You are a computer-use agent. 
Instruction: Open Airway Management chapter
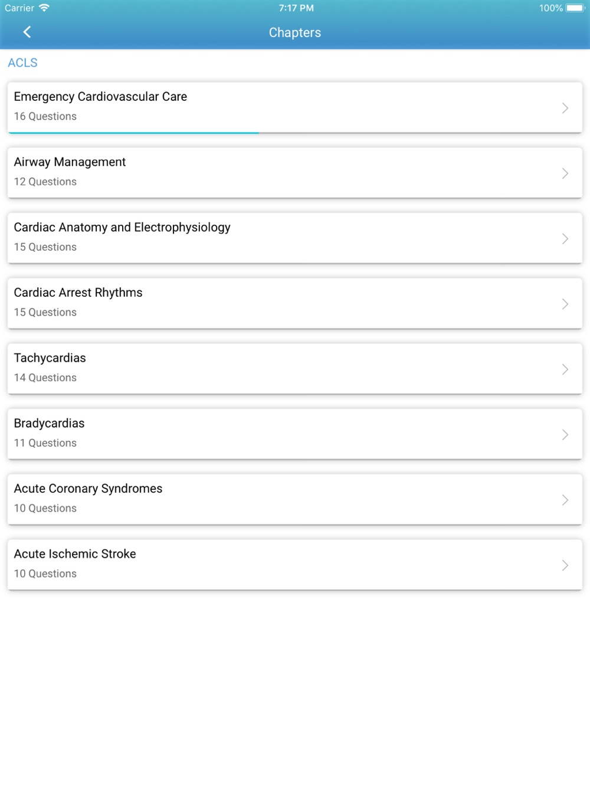coord(295,173)
